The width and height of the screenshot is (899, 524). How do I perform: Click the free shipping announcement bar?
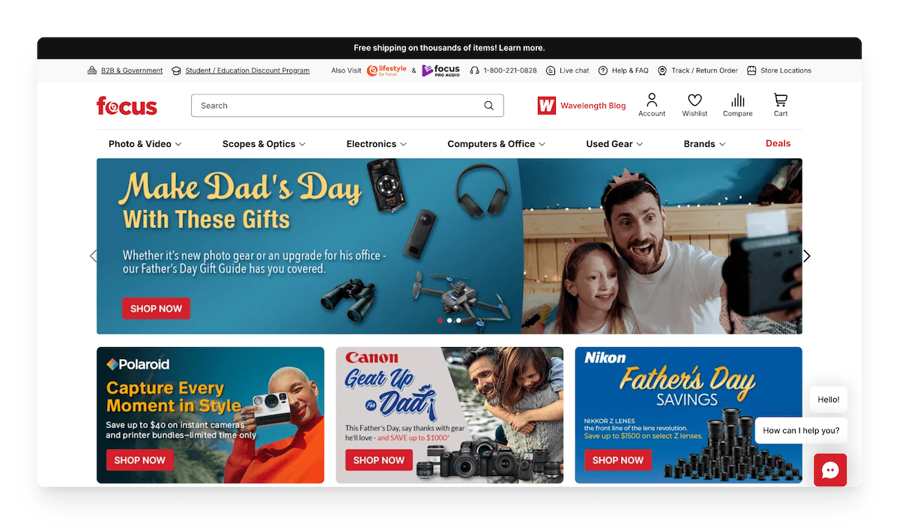pyautogui.click(x=449, y=48)
